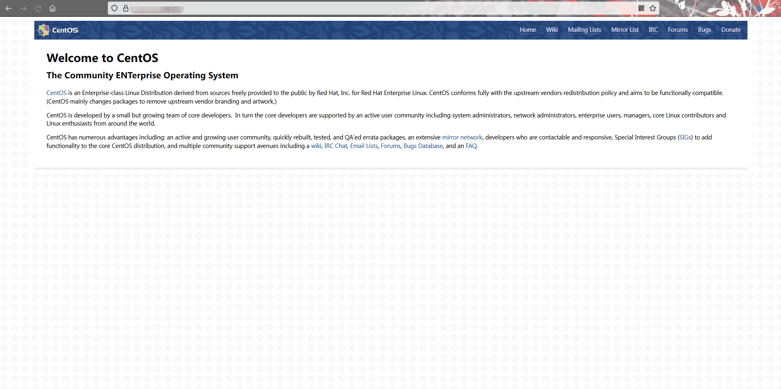The image size is (781, 389).
Task: Open the 'mirror network' link
Action: click(462, 137)
